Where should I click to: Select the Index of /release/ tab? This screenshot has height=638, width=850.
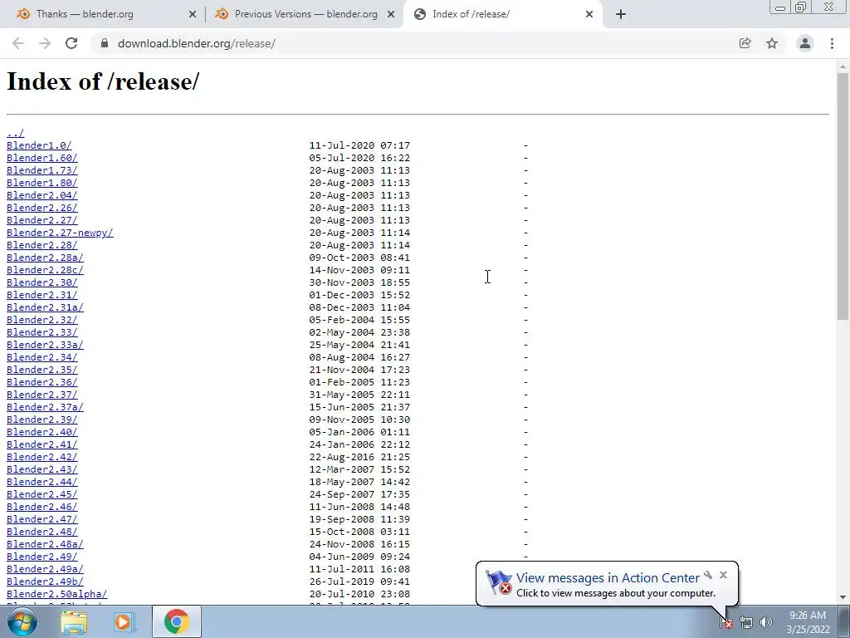click(502, 14)
